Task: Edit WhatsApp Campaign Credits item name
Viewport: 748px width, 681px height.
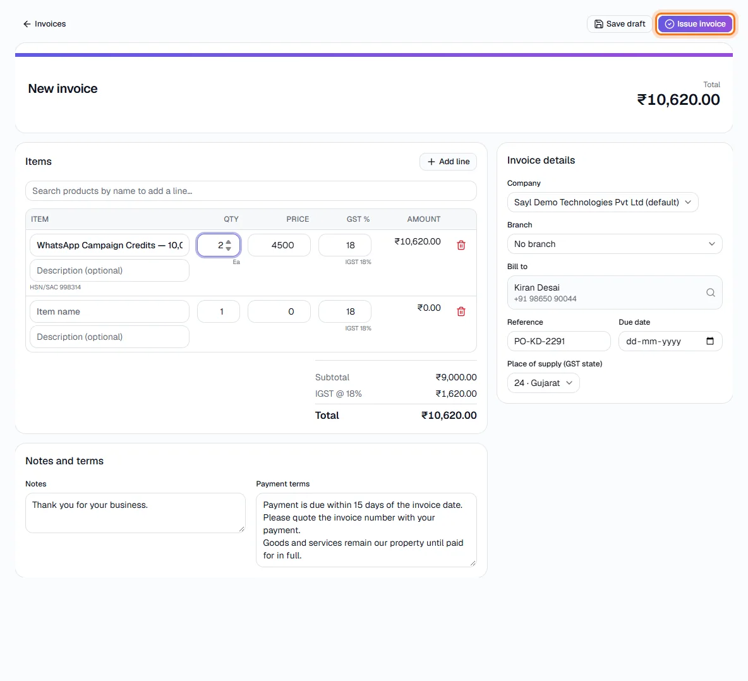Action: coord(110,245)
